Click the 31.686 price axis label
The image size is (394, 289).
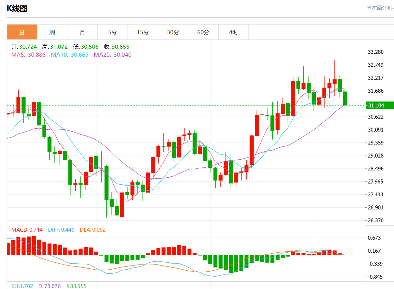(376, 91)
